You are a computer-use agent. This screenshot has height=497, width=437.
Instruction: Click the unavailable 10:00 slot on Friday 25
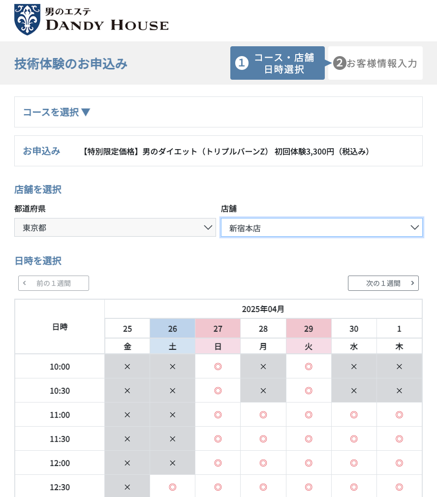(x=127, y=367)
